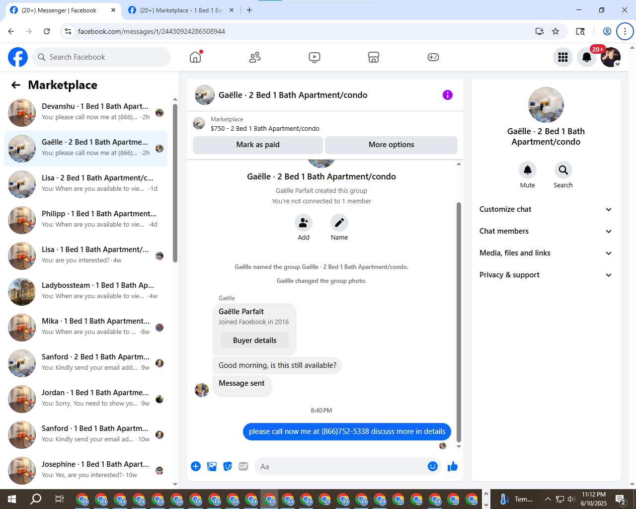This screenshot has height=509, width=636.
Task: Click the chat messages scrollbar
Action: coord(459,322)
